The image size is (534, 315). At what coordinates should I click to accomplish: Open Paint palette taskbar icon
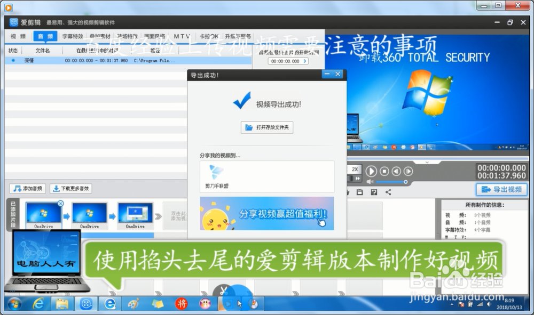click(133, 304)
